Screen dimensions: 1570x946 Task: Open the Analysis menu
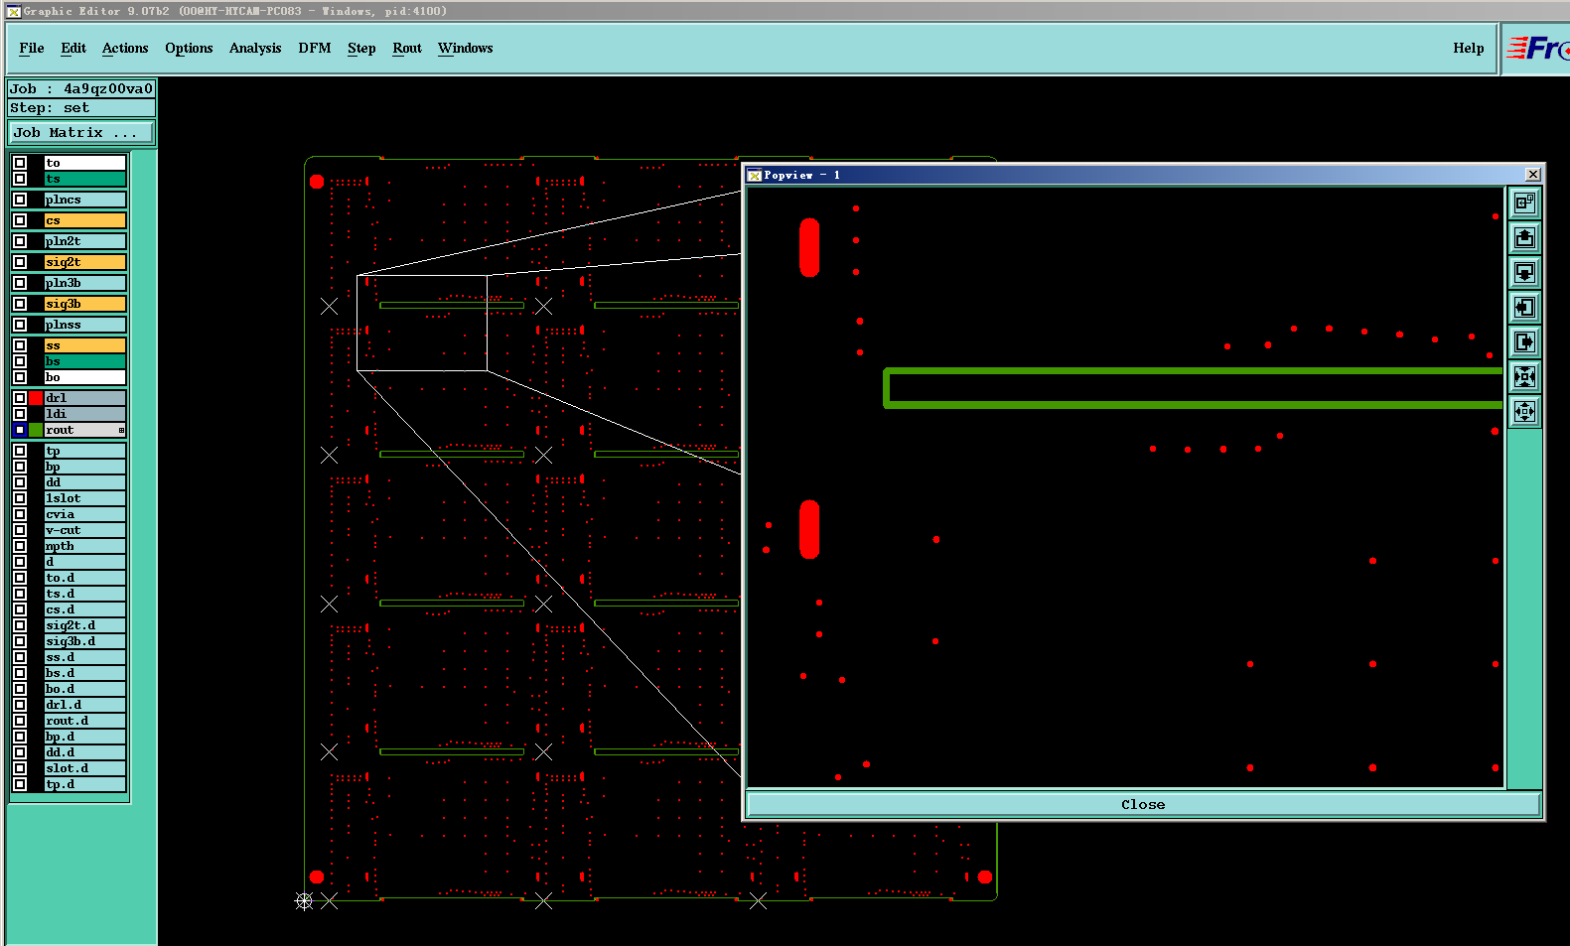click(255, 48)
